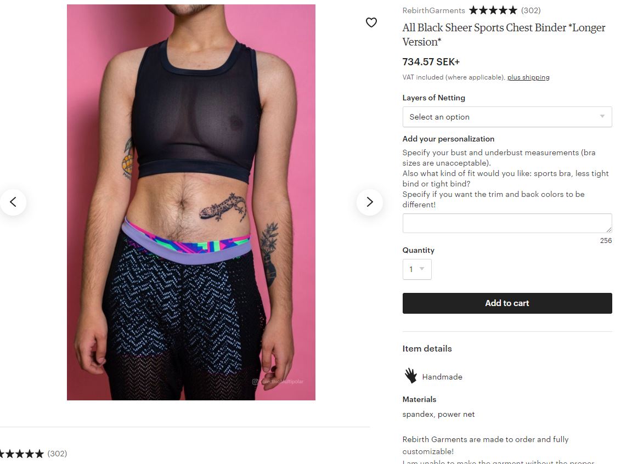This screenshot has height=464, width=632.
Task: Open the Quantity dropdown
Action: 417,269
